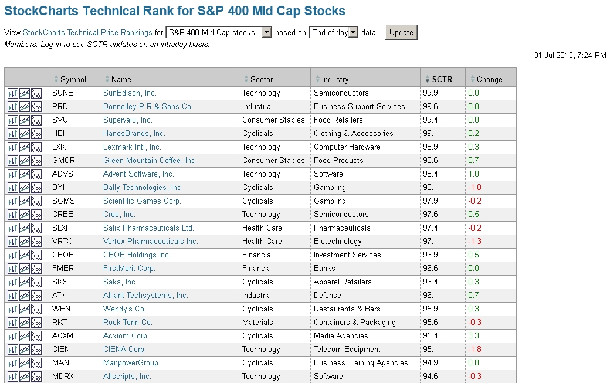The image size is (610, 383).
Task: Open the Green Mountain Coffee, Inc. link
Action: pyautogui.click(x=150, y=161)
